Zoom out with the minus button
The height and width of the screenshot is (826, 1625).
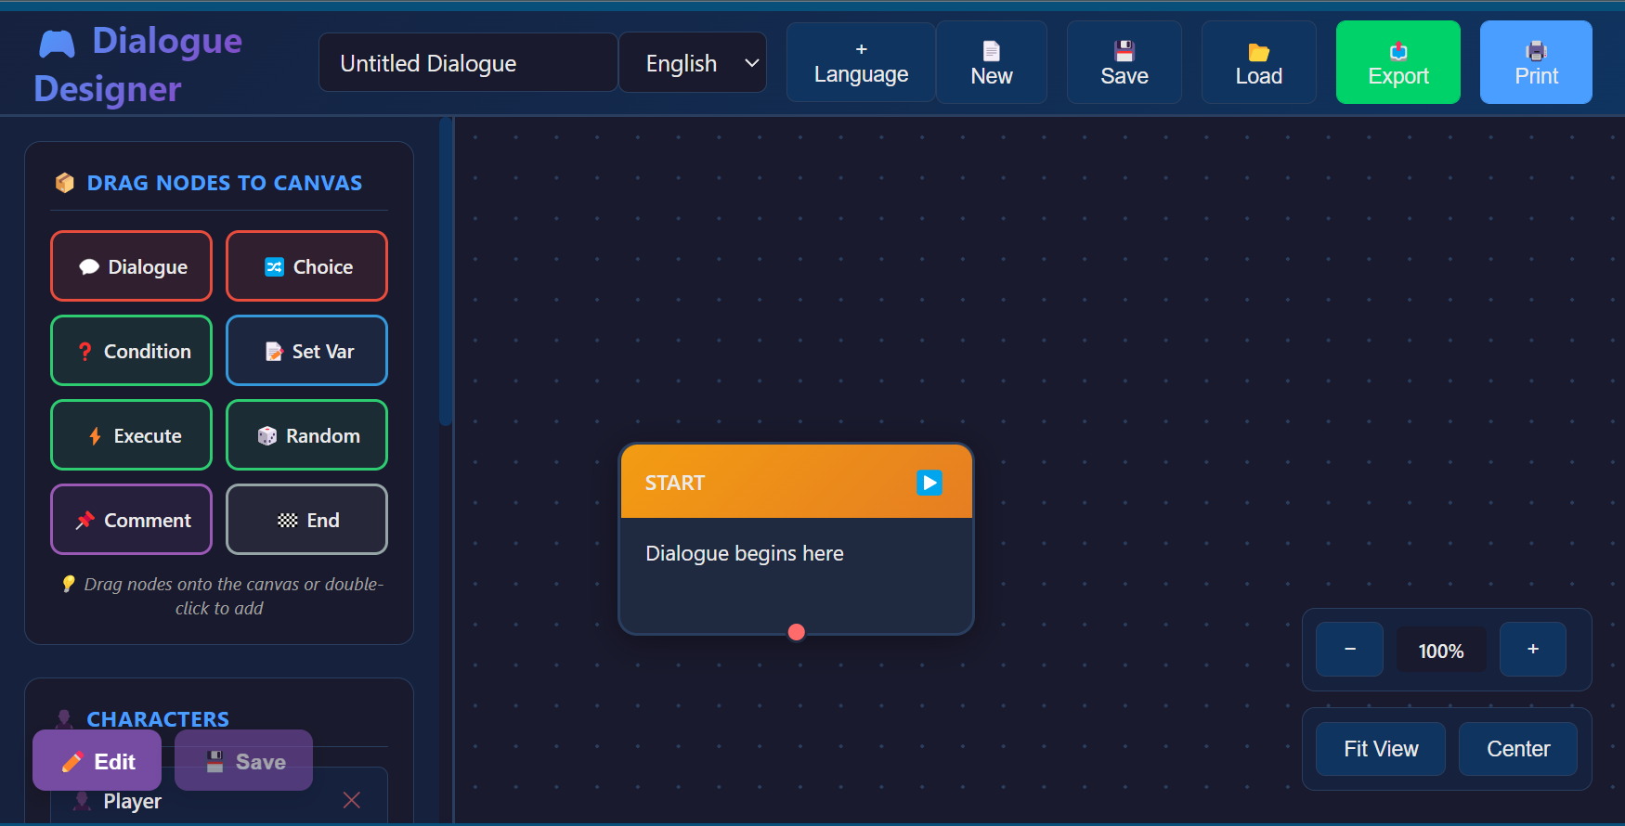(1350, 650)
